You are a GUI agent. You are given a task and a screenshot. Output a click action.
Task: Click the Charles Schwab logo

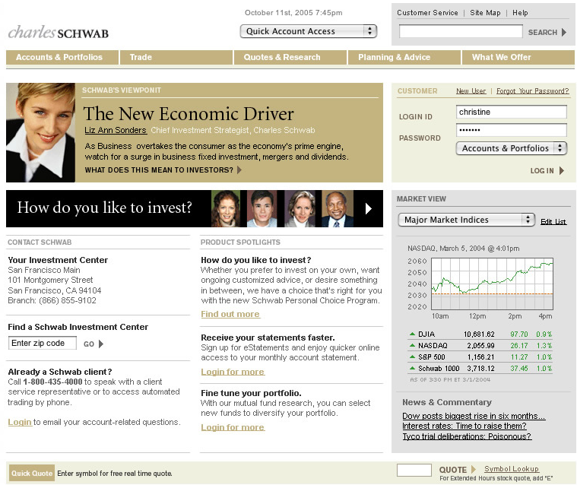coord(58,33)
